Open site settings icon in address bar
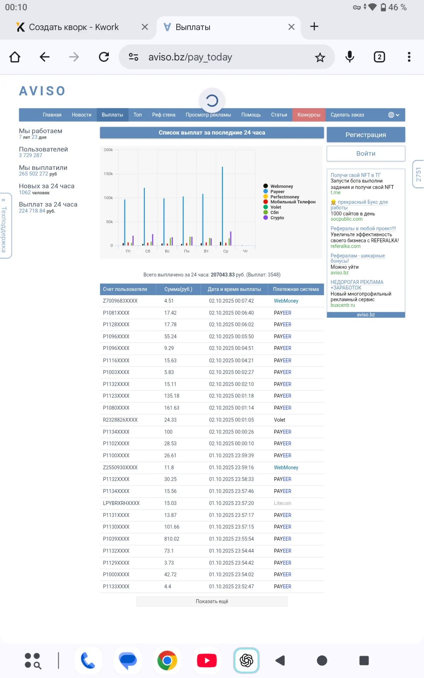 click(x=134, y=57)
